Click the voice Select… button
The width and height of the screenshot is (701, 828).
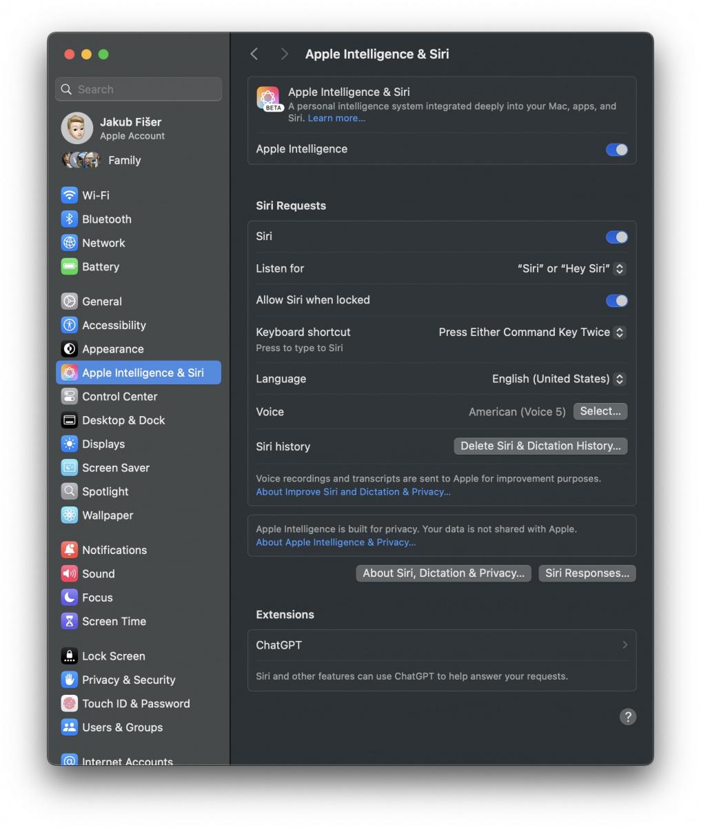pyautogui.click(x=600, y=411)
